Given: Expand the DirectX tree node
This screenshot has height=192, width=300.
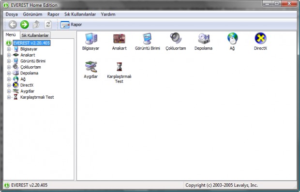Looking at the screenshot, I should (x=9, y=85).
